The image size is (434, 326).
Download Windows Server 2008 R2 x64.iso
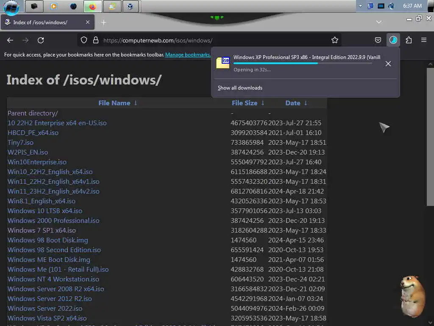click(56, 289)
